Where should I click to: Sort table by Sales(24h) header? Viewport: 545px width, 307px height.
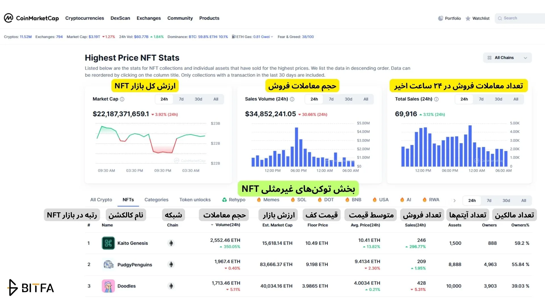click(415, 225)
